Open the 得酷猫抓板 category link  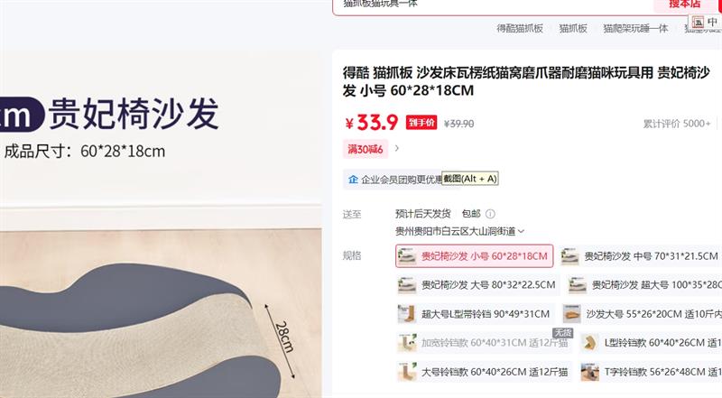(520, 29)
